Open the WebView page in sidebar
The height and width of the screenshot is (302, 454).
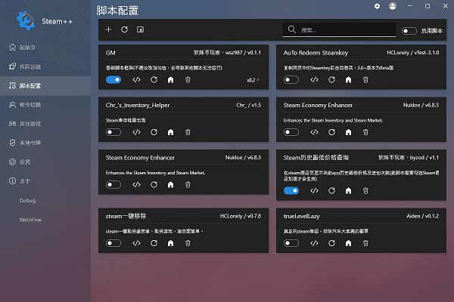pos(45,220)
